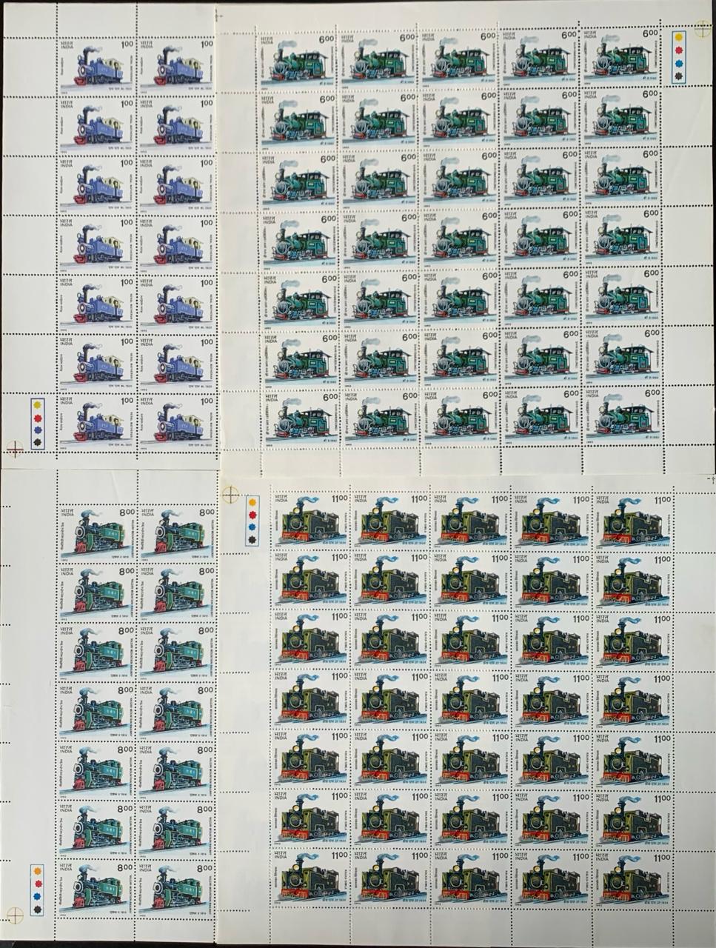Click the yellow color dot on the 6.00 sheet
716x948 pixels.
pyautogui.click(x=679, y=37)
